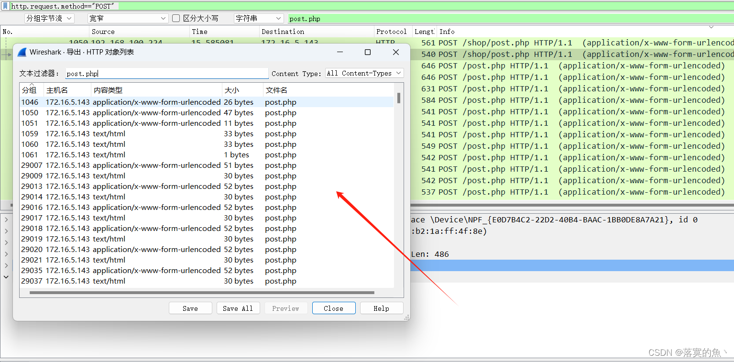The height and width of the screenshot is (362, 734).
Task: Click the Protocol column header
Action: 393,32
